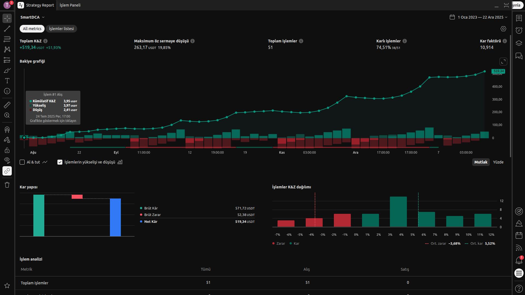
Task: Click the blue Net Kâr bar
Action: pos(115,217)
